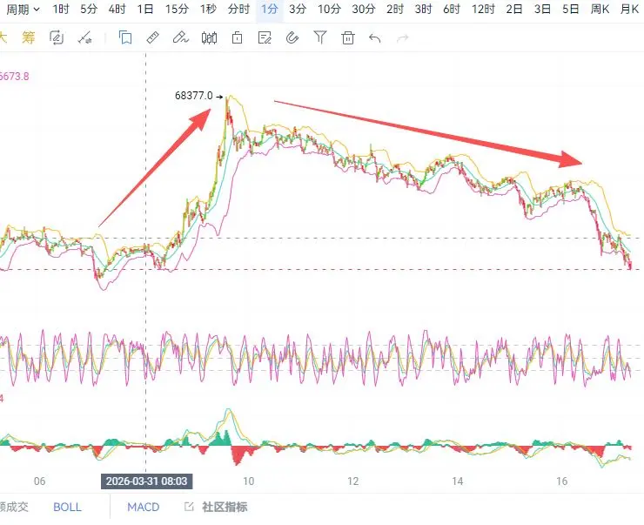Choose the 10分 timeframe
This screenshot has width=644, height=525.
pos(329,9)
